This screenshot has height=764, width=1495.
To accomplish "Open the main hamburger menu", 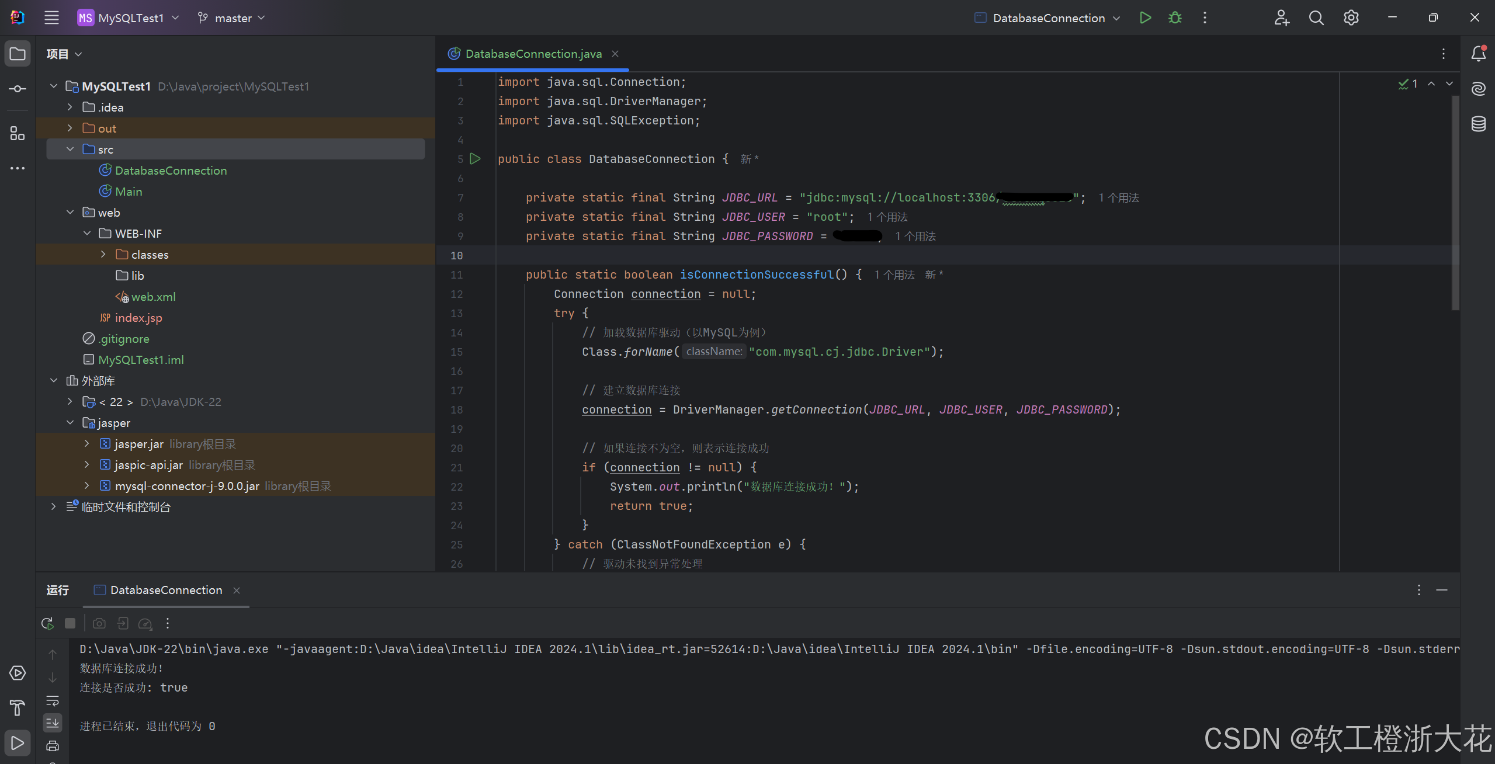I will click(51, 18).
